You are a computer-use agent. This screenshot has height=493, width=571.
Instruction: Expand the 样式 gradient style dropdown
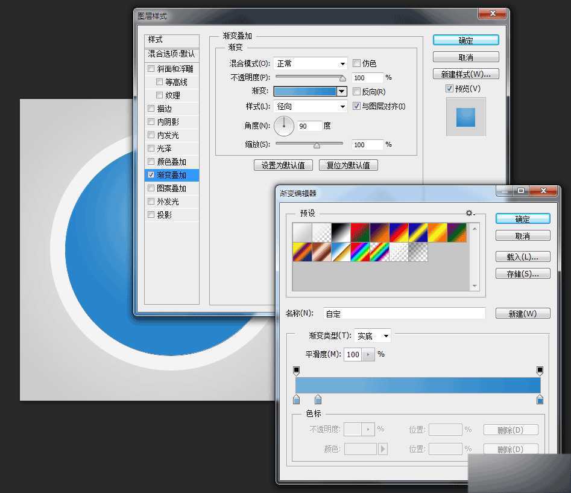(311, 106)
